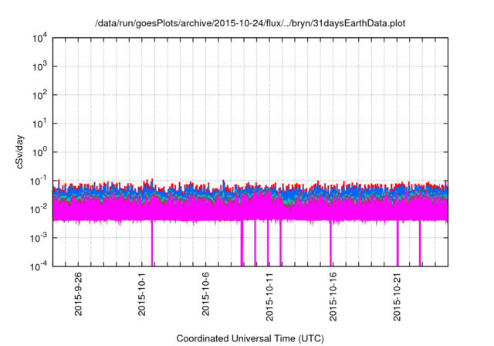Image resolution: width=494 pixels, height=346 pixels.
Task: Click the 10^3 y-axis tick label
Action: 40,66
